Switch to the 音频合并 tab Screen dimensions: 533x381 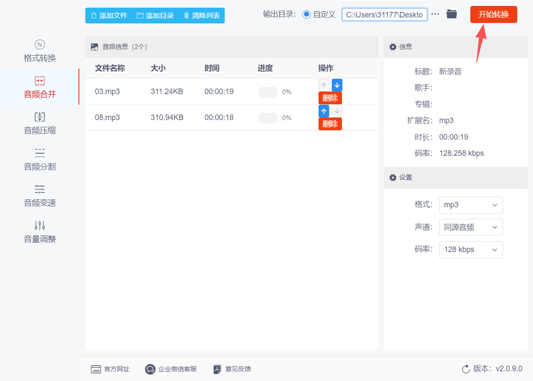click(40, 87)
